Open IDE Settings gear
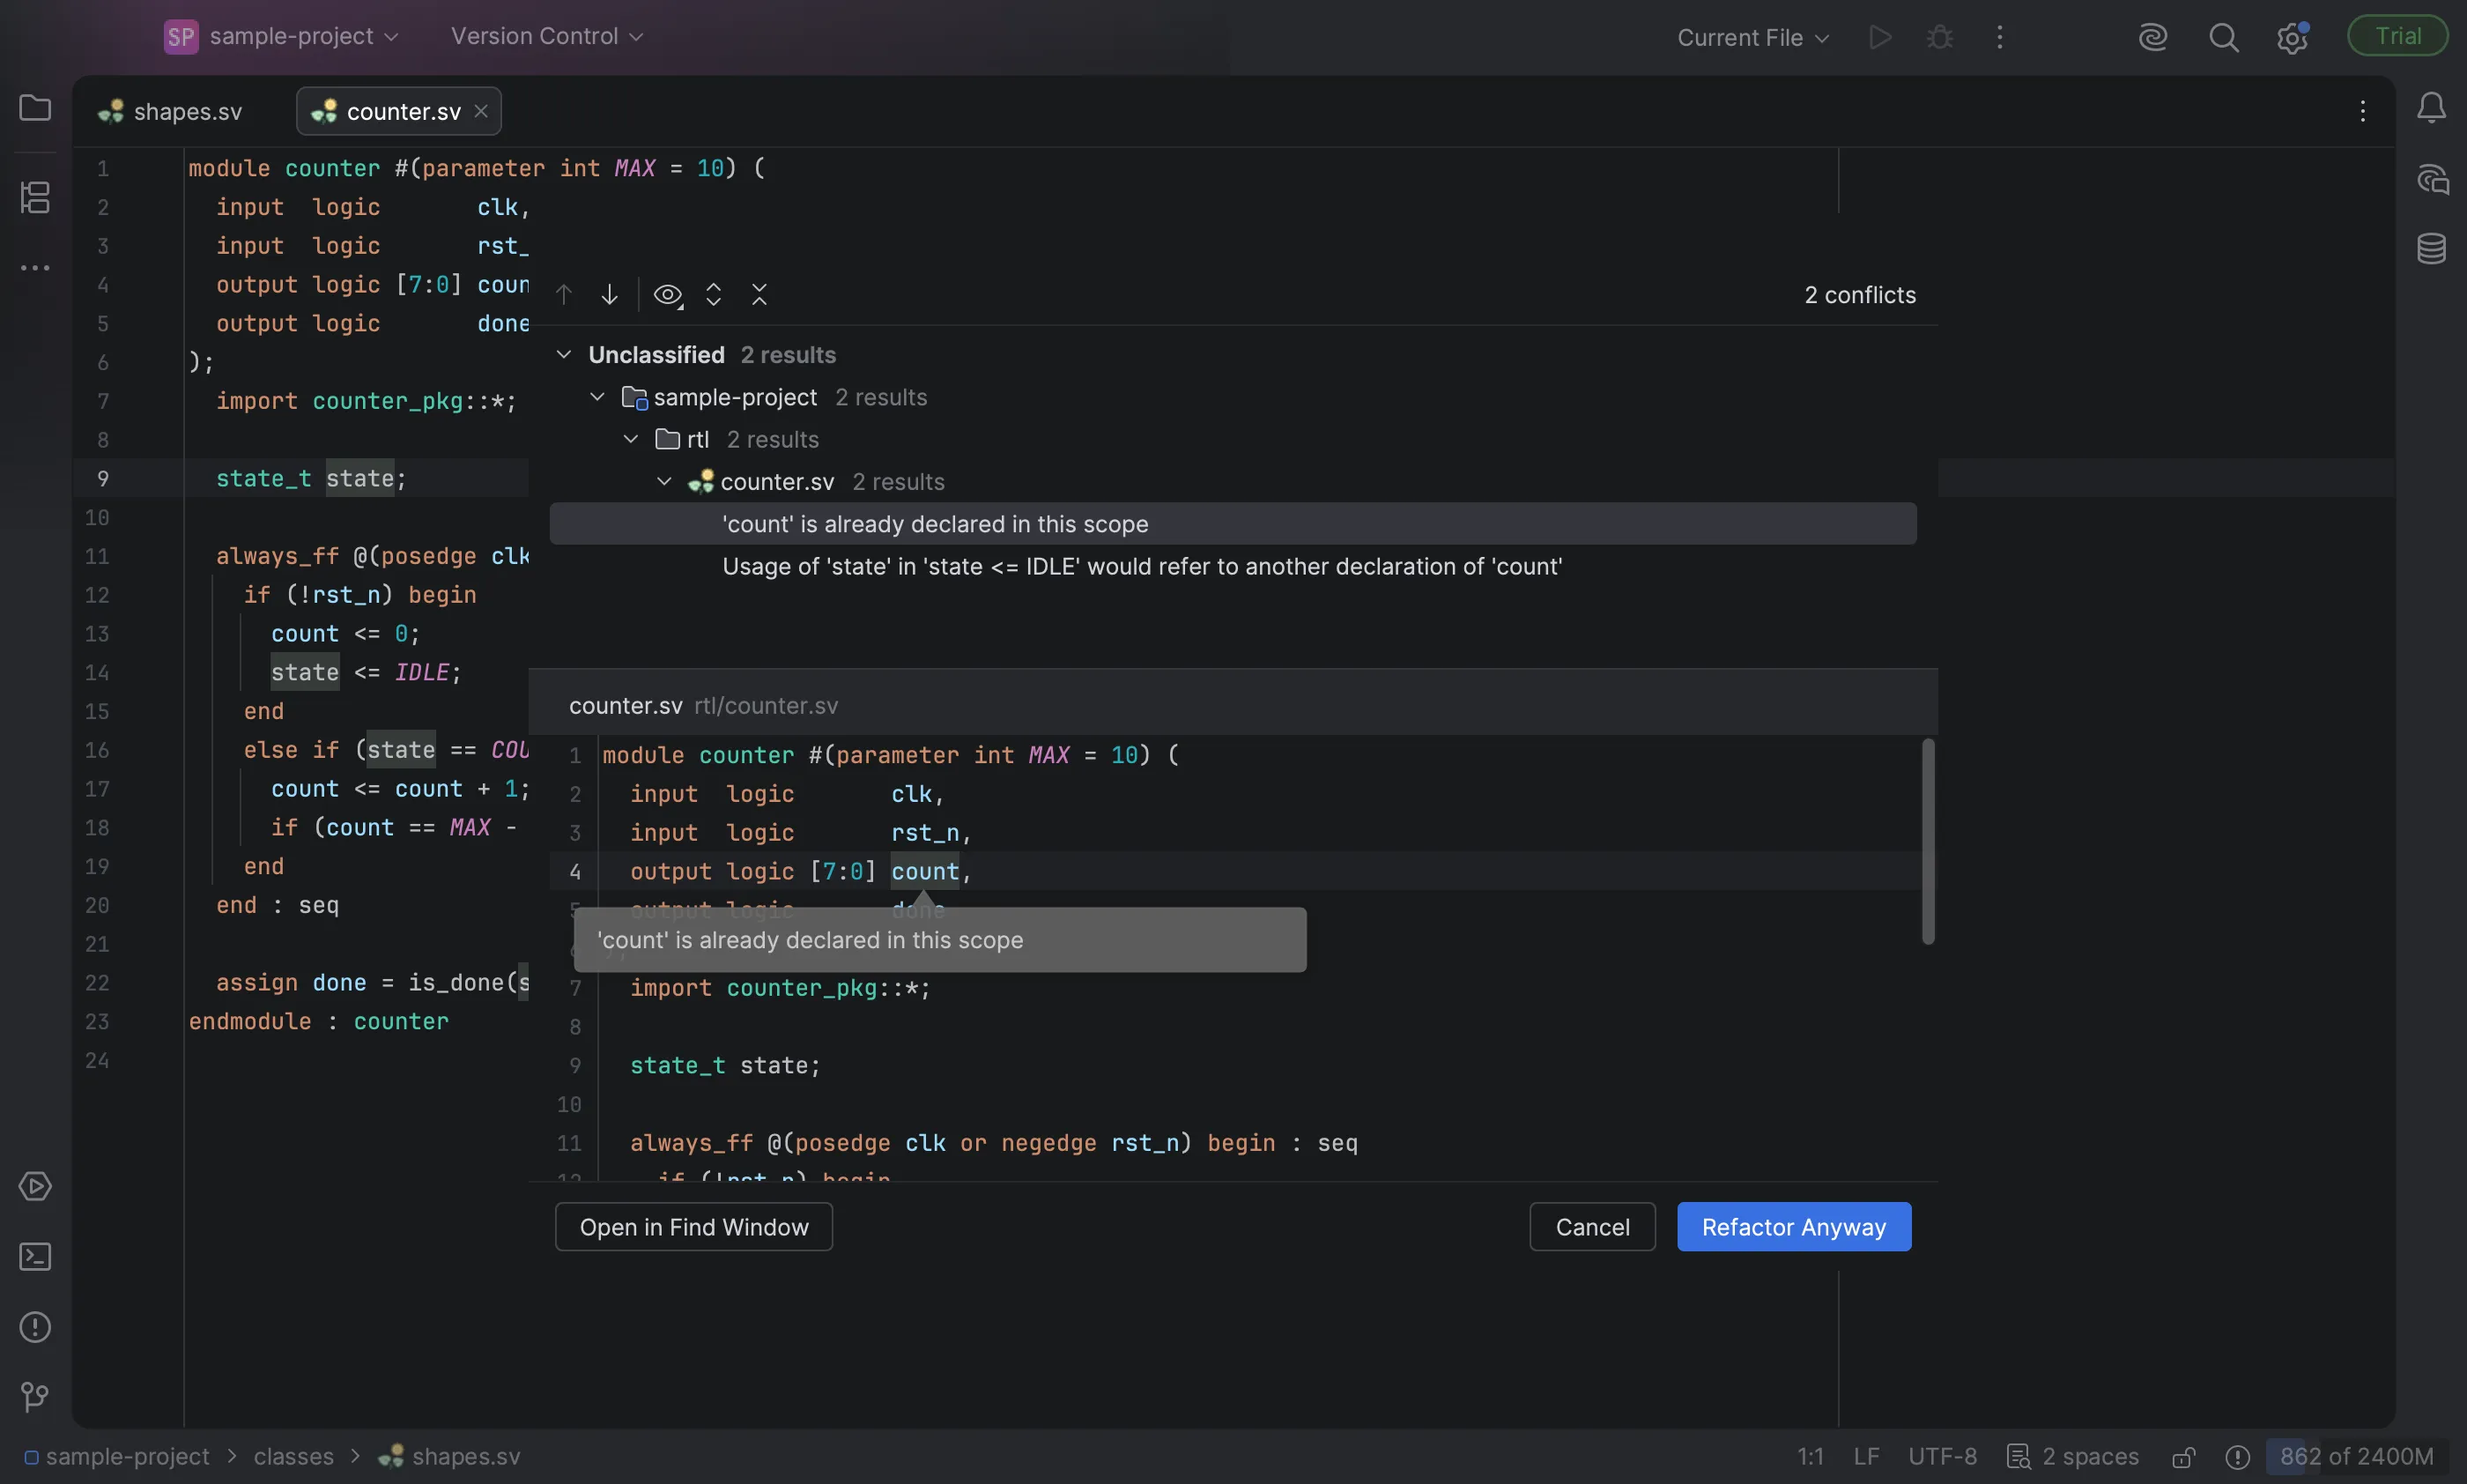2467x1484 pixels. pos(2291,38)
